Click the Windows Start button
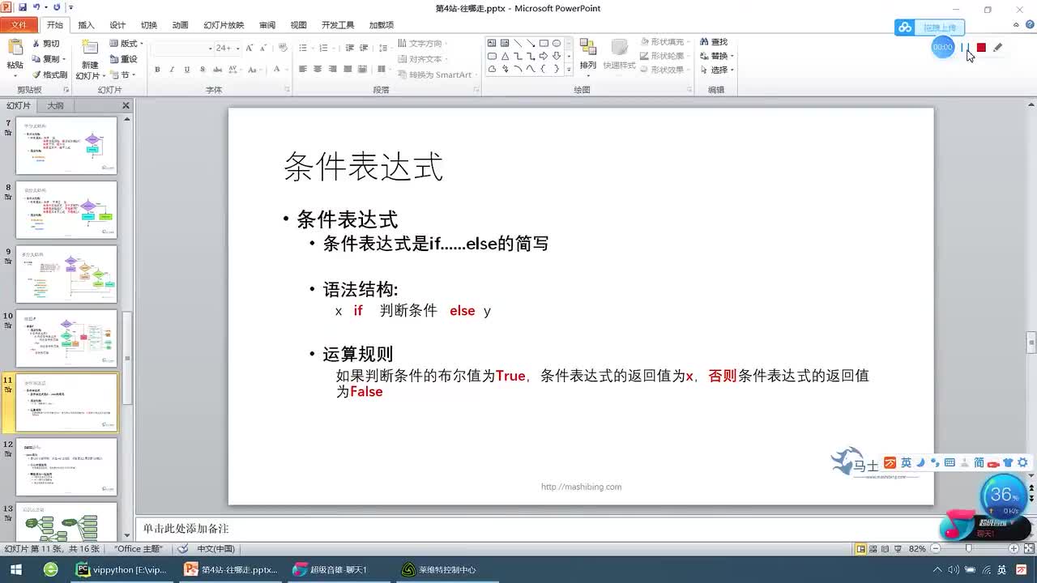 coord(16,570)
